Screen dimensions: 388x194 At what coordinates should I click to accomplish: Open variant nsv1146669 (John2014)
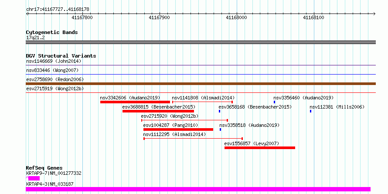(x=54, y=61)
